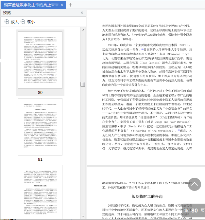Click the thumbnail panel scroll-down arrow

(83, 216)
